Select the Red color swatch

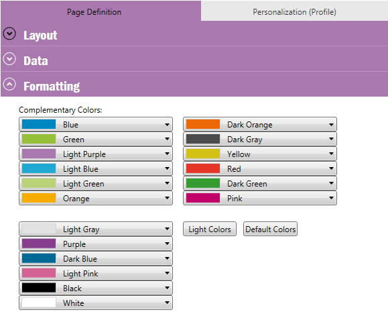coord(203,168)
